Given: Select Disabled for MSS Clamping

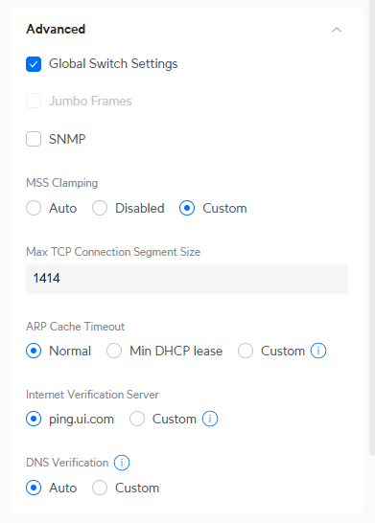Looking at the screenshot, I should click(100, 208).
